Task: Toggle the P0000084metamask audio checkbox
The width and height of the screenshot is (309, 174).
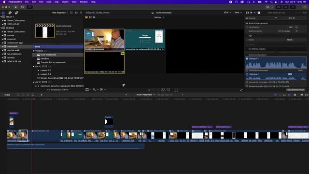Action: 247,70
